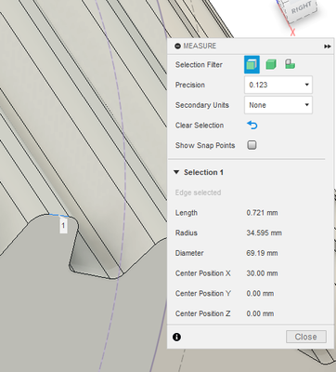Click the Diameter value 69.19 mm
Screen dimensions: 336x372
[262, 253]
